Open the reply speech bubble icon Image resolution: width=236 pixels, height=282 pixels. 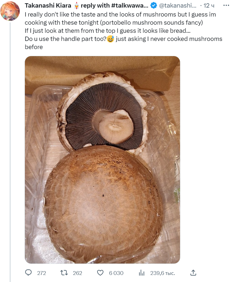28,273
